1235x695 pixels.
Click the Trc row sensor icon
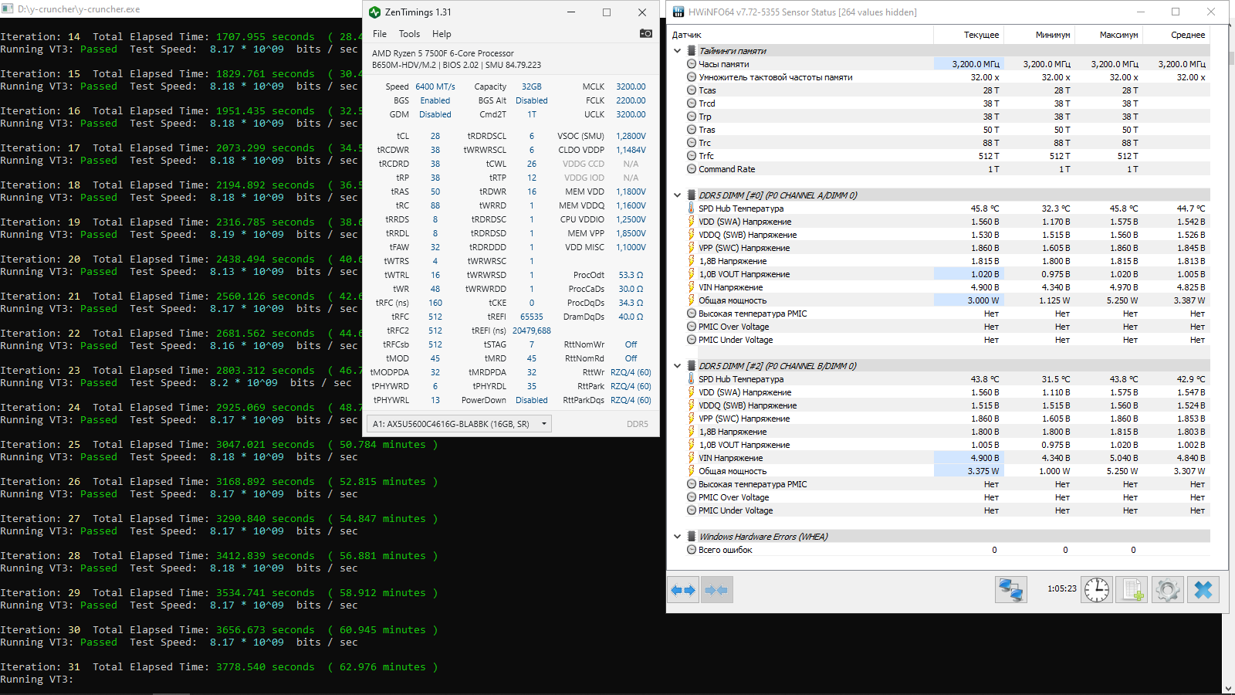(x=692, y=143)
